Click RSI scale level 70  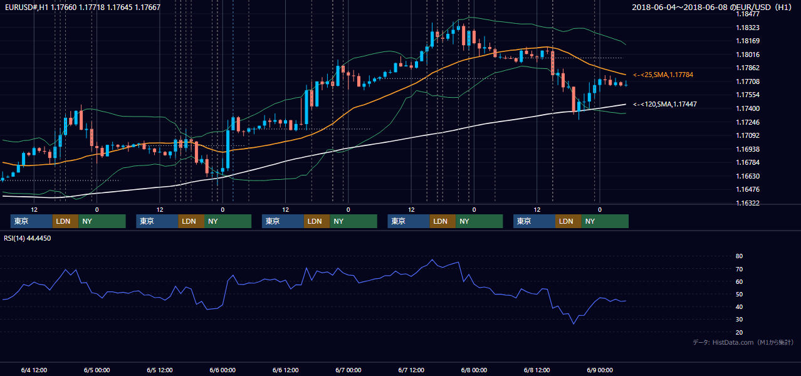click(740, 269)
